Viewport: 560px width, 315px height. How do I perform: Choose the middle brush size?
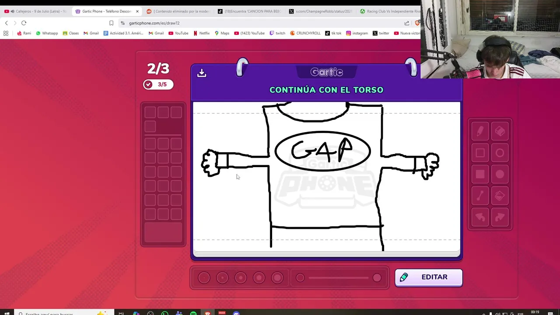tap(241, 277)
